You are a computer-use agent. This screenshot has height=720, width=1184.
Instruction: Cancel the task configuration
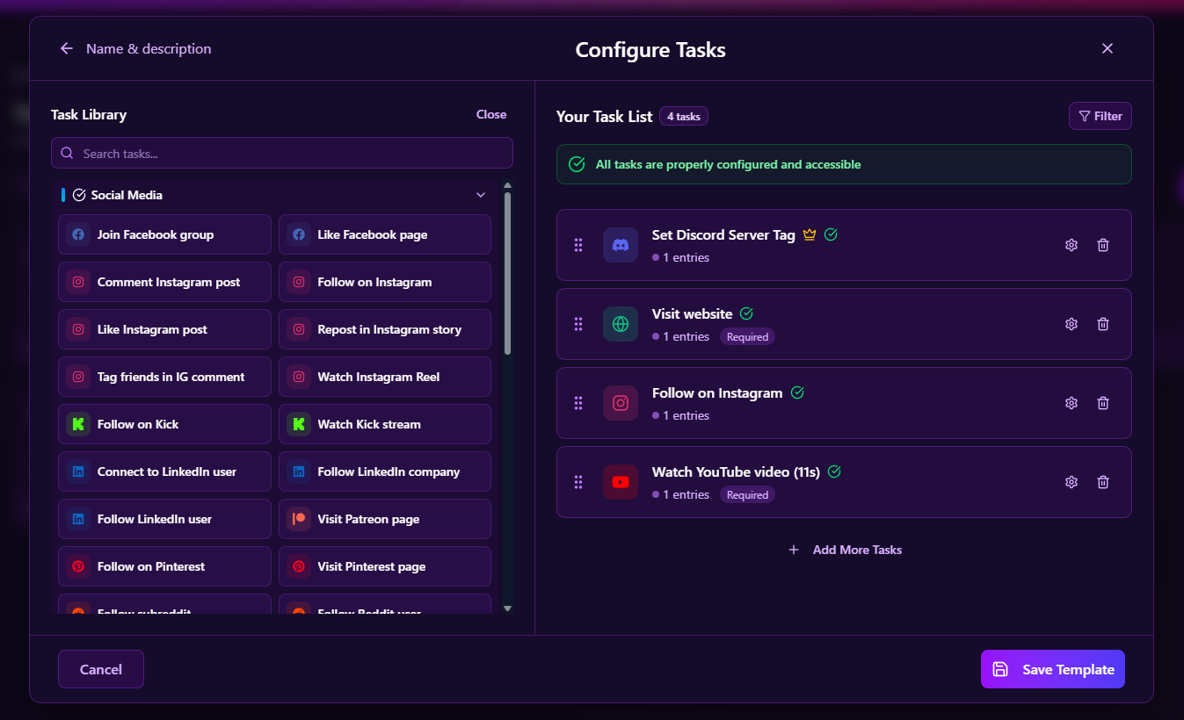(100, 668)
